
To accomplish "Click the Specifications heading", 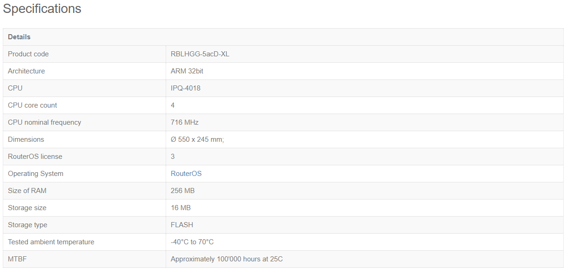I will tap(42, 9).
